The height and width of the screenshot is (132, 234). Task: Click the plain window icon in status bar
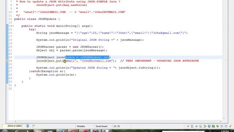(x=222, y=126)
